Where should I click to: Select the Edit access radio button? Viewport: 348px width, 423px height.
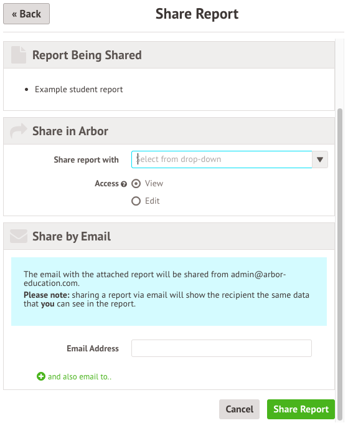136,201
